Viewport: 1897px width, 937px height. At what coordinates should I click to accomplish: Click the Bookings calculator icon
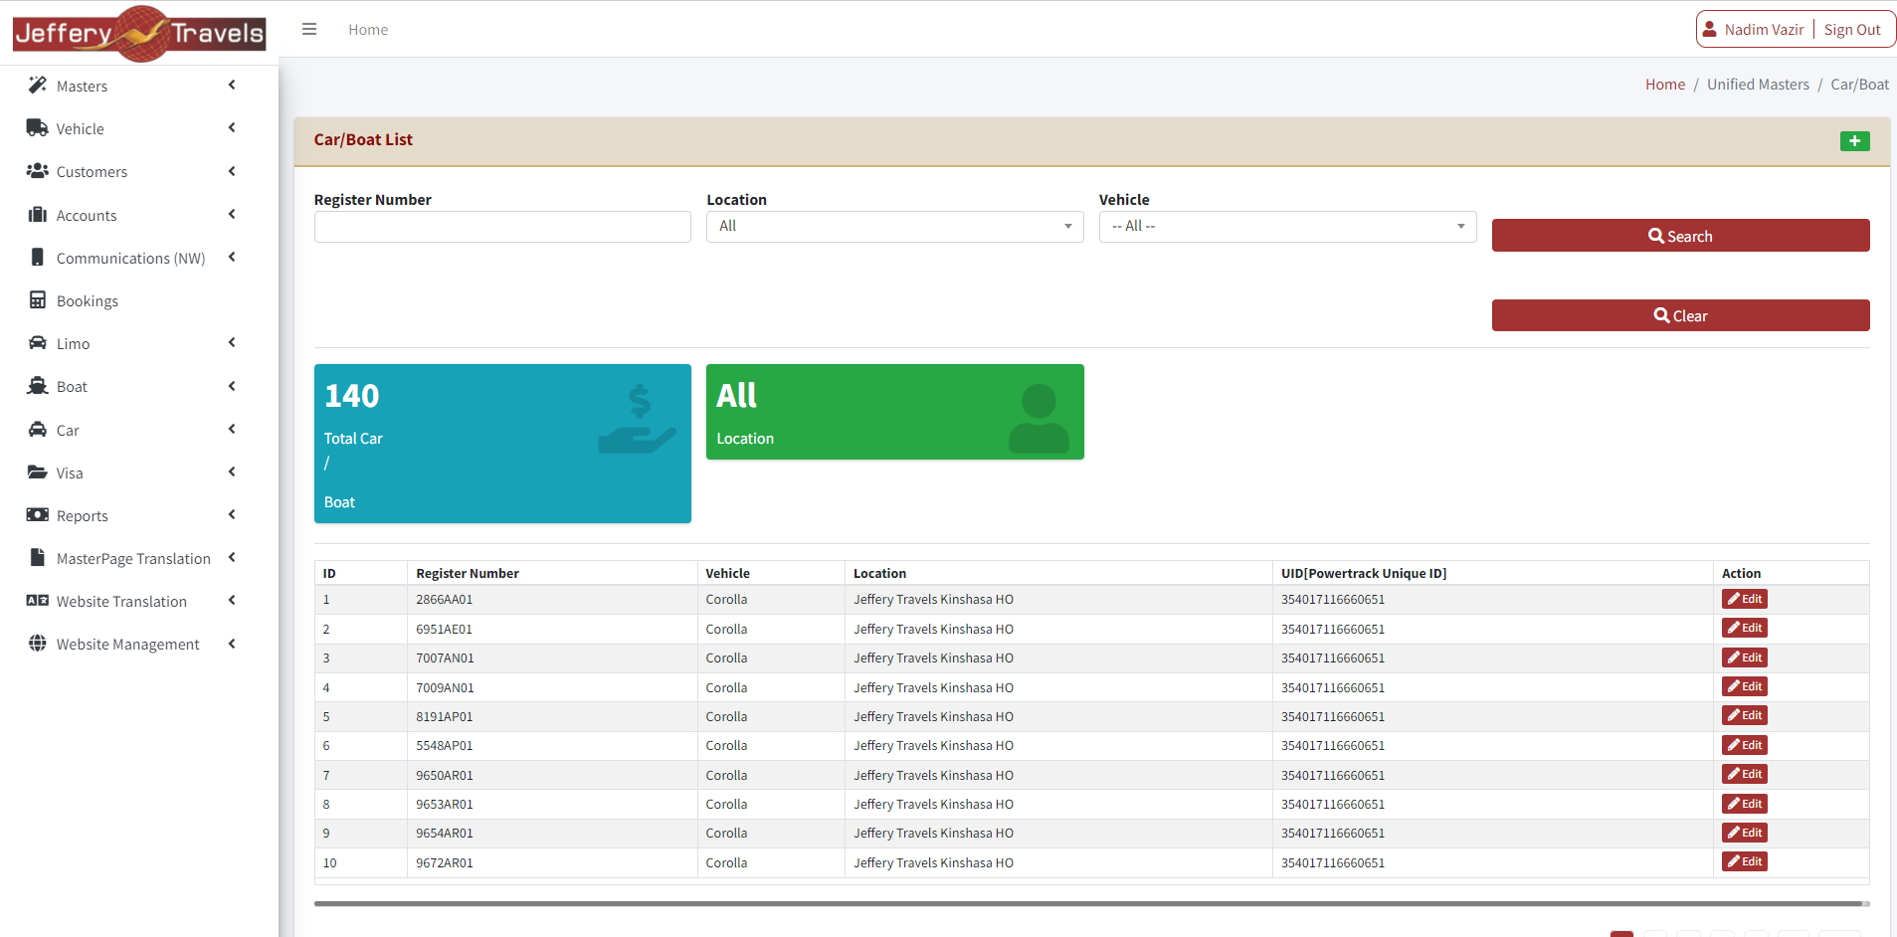[38, 300]
